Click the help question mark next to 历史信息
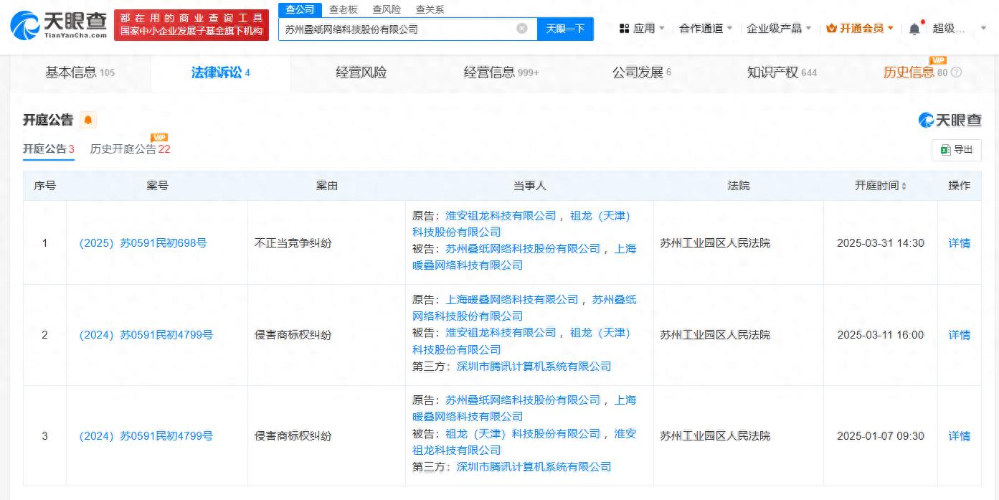The image size is (999, 500). click(x=956, y=72)
